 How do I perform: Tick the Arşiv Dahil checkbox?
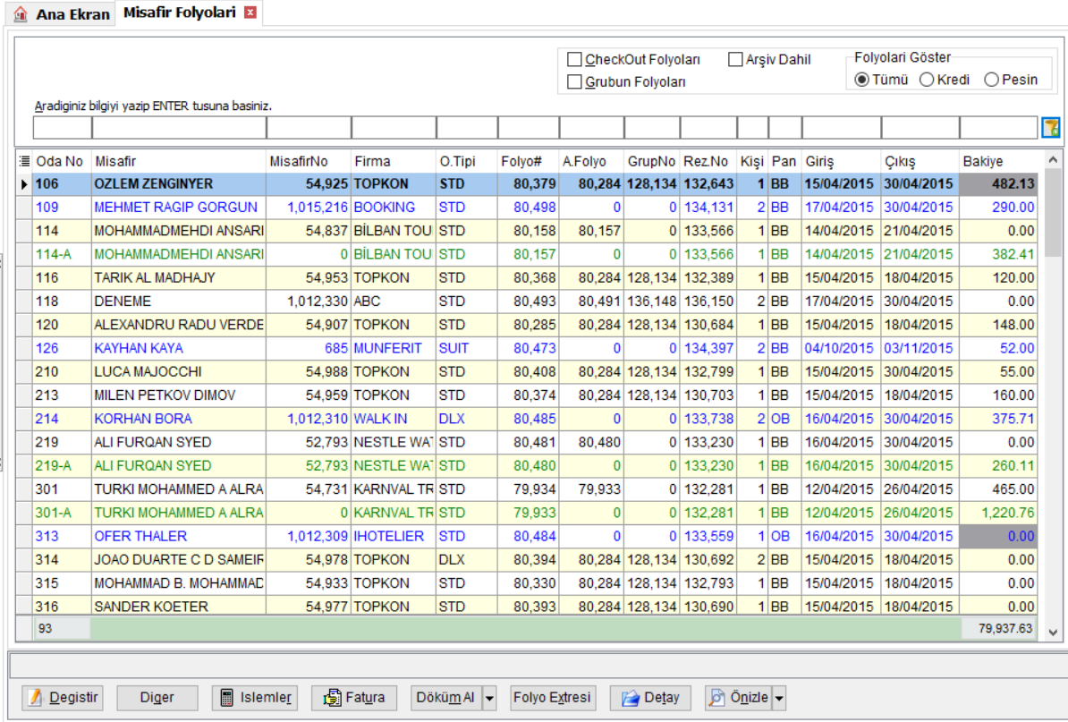click(735, 60)
